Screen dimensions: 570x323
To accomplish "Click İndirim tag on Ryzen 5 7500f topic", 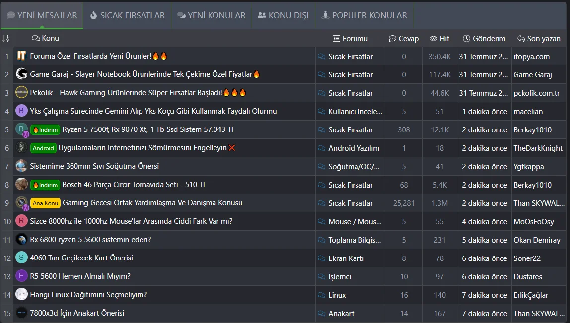I will (x=45, y=129).
